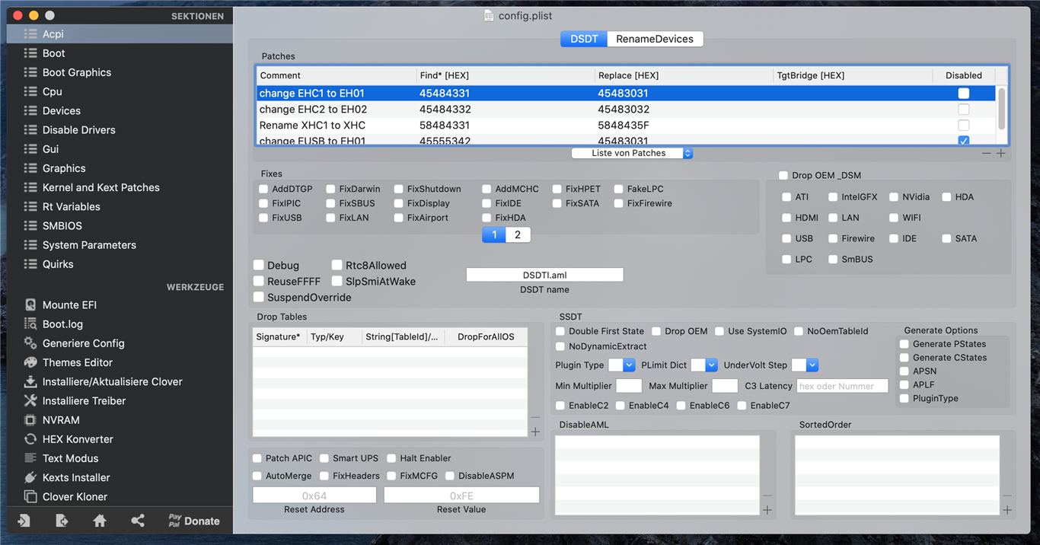Open the UnderVolt Step dropdown
This screenshot has height=545, width=1040.
805,365
